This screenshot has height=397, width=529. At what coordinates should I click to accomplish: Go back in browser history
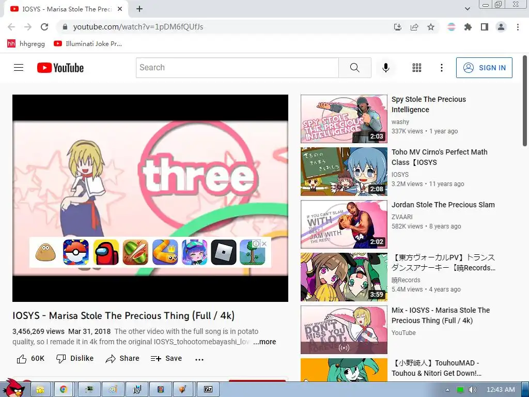click(11, 27)
